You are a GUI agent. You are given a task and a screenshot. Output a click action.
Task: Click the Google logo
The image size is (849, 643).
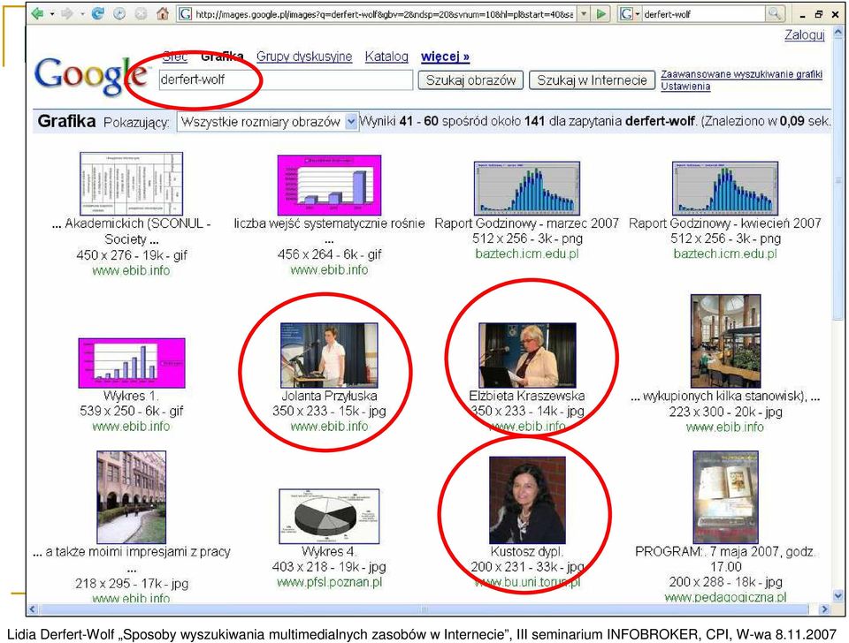[91, 77]
